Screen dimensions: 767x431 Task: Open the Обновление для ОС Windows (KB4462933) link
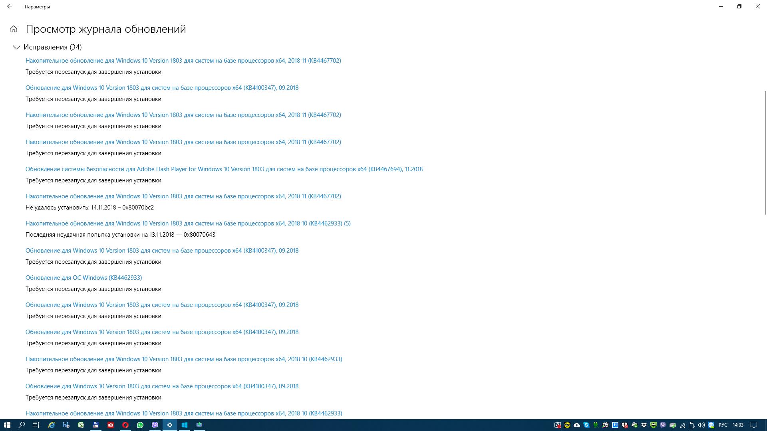pyautogui.click(x=84, y=278)
